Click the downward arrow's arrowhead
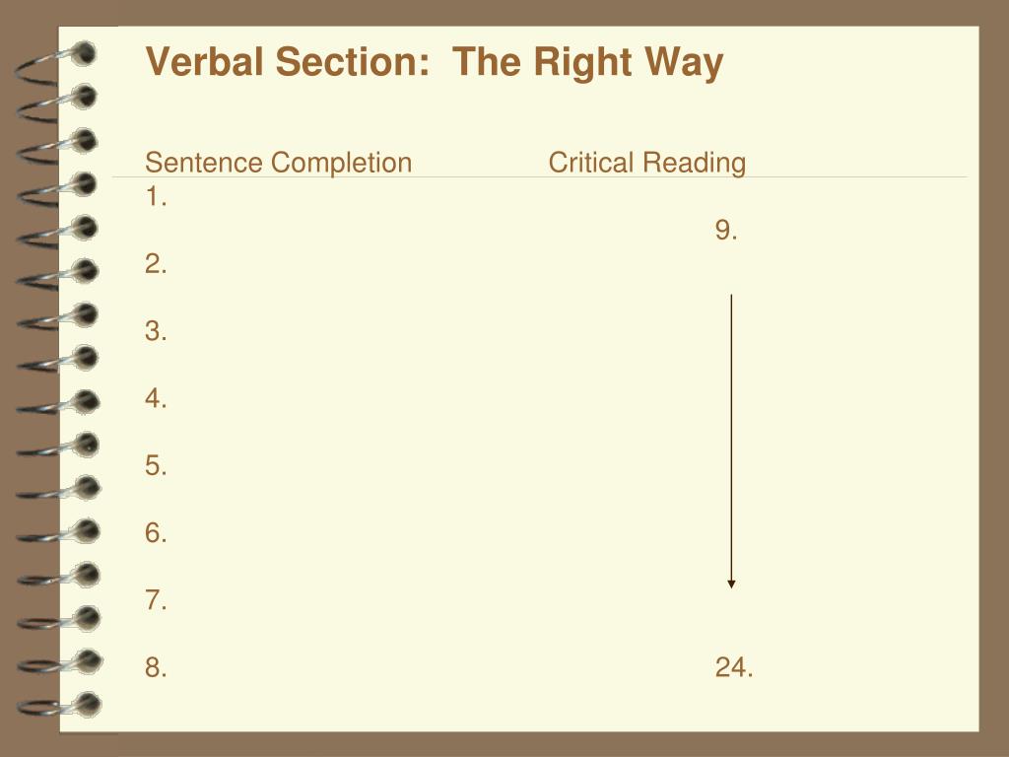This screenshot has width=1009, height=757. [731, 584]
